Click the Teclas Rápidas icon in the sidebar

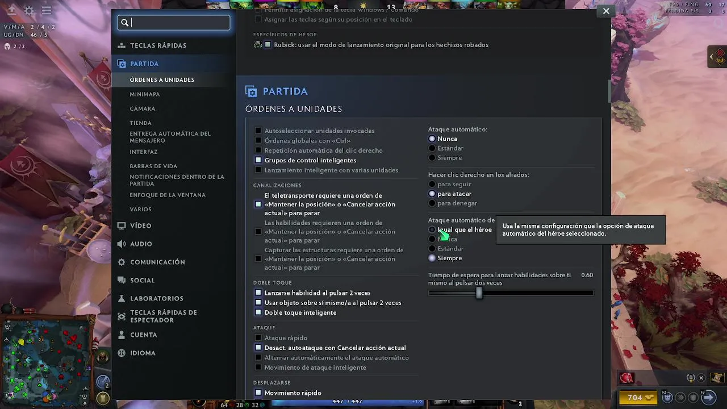(x=122, y=45)
